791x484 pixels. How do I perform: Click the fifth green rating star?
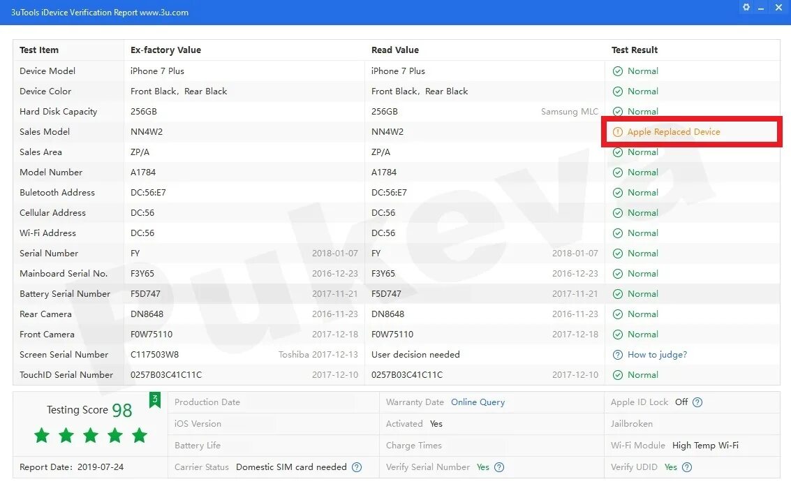point(139,435)
